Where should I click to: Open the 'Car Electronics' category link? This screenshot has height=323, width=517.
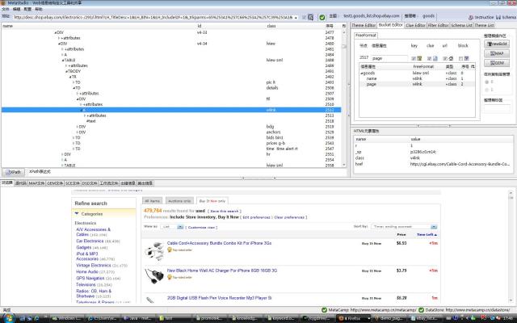pyautogui.click(x=90, y=241)
